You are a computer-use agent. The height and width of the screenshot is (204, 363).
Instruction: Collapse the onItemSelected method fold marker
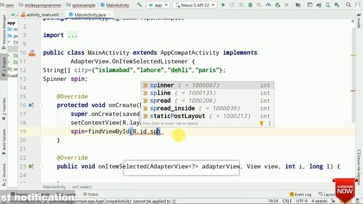point(40,166)
